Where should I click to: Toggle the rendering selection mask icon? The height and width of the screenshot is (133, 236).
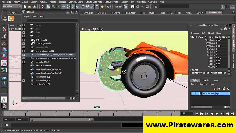point(92,7)
